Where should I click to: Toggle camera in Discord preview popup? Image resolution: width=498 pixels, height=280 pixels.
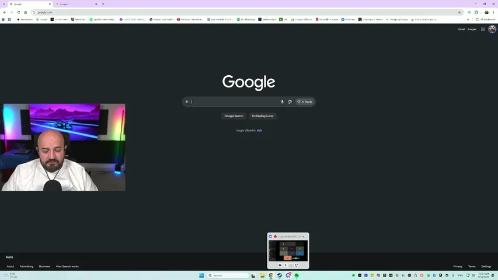pos(280,265)
